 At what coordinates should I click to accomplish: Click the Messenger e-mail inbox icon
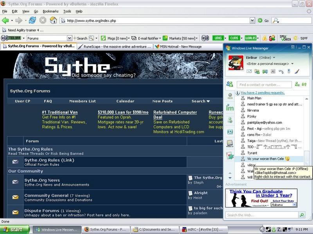249,71
